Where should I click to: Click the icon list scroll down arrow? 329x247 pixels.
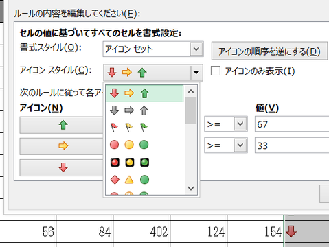[191, 189]
